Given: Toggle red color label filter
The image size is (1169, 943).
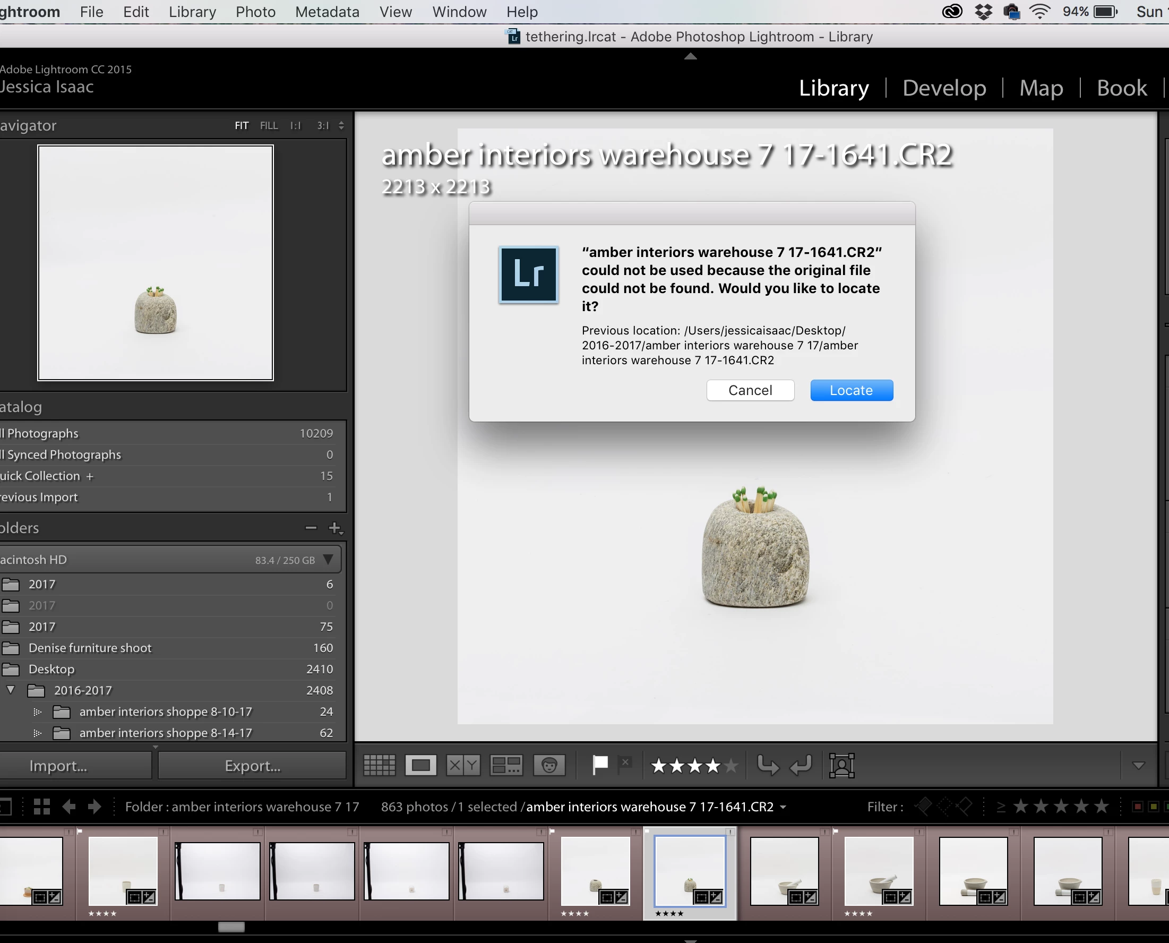Looking at the screenshot, I should pos(1137,807).
